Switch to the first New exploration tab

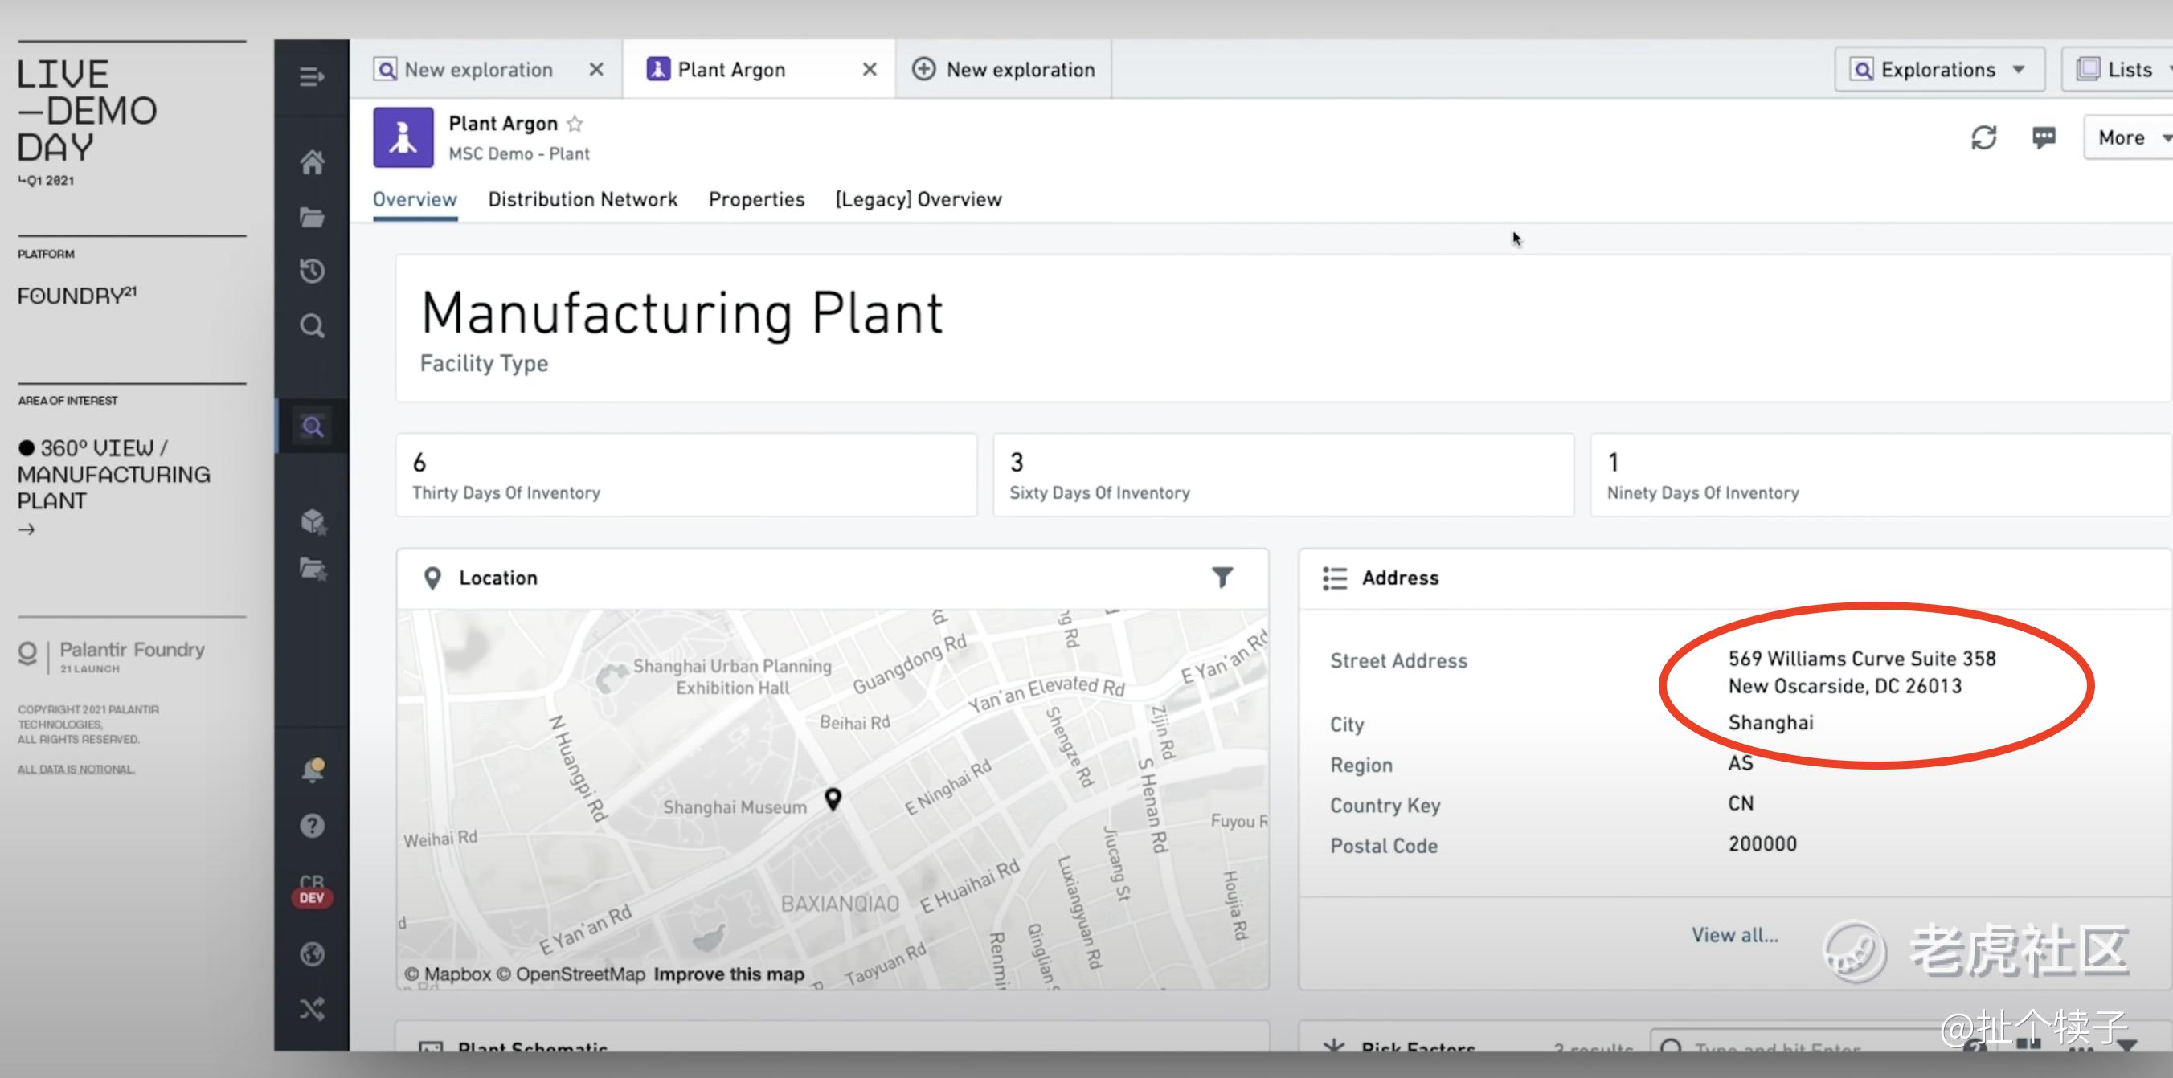478,69
